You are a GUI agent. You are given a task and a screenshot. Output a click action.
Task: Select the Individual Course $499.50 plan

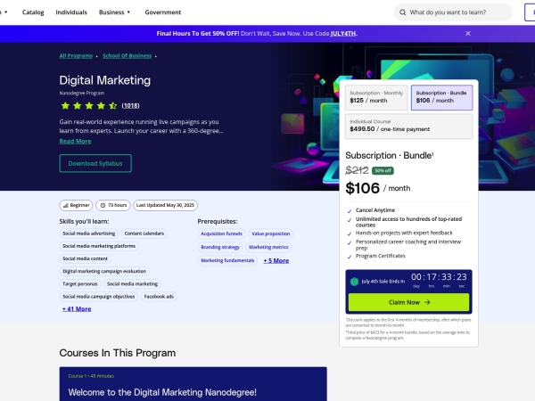[x=408, y=127]
